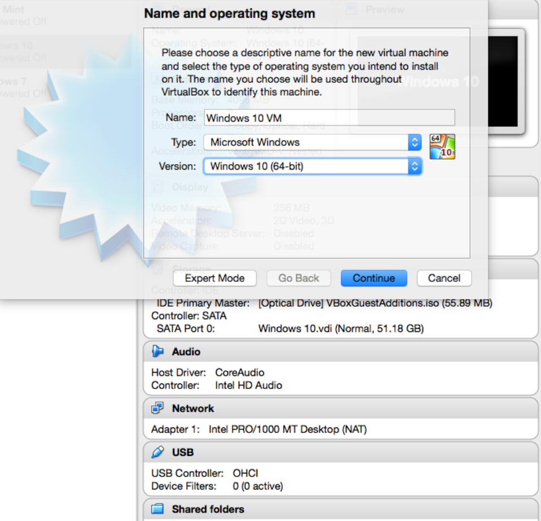Click Continue to proceed
The image size is (541, 521).
373,278
